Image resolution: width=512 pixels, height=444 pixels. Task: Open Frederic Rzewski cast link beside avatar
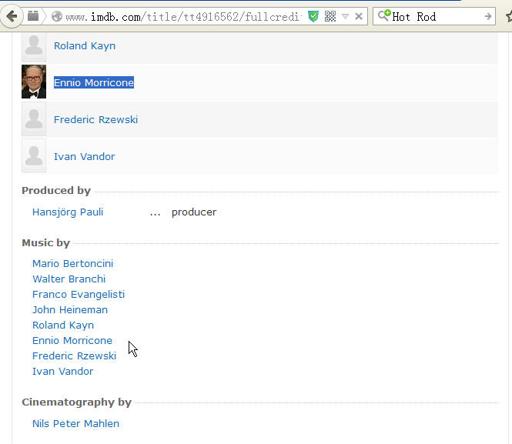tap(95, 119)
